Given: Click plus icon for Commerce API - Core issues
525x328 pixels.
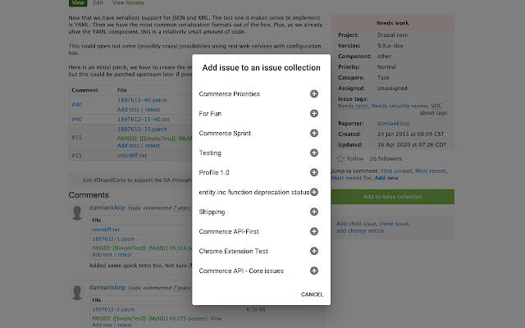Looking at the screenshot, I should (x=313, y=271).
